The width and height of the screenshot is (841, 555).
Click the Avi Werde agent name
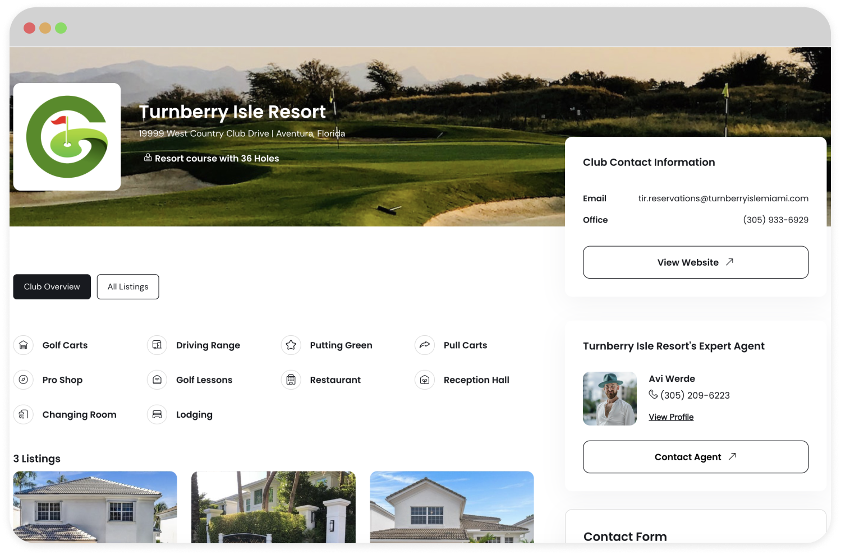click(x=672, y=379)
